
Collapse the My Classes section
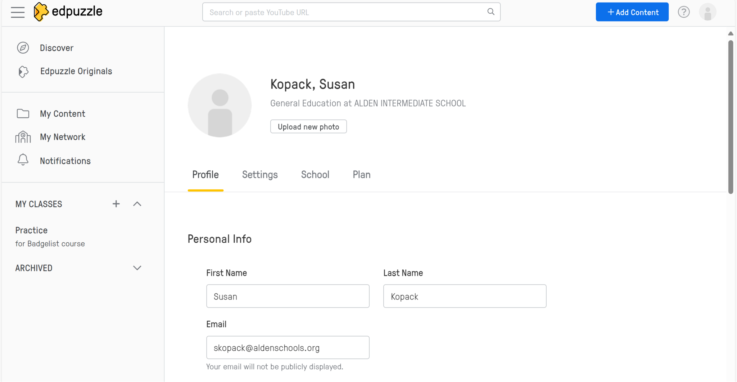137,204
